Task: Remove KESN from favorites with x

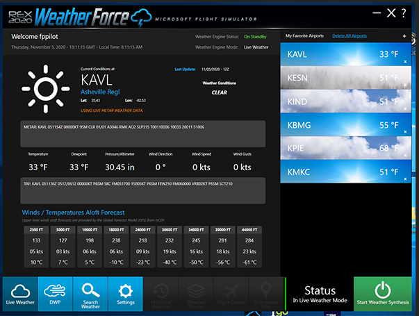Action: point(405,85)
